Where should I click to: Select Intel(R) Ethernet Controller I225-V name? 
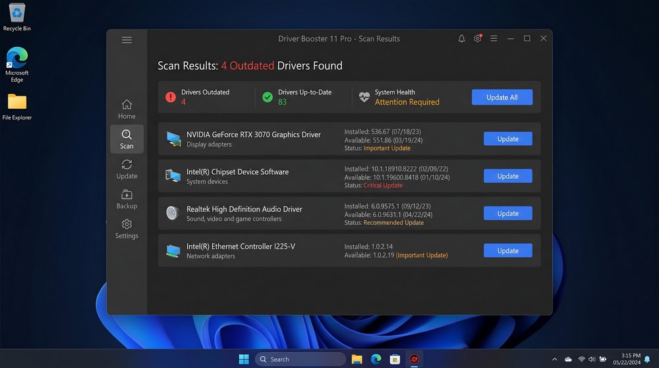click(x=241, y=247)
